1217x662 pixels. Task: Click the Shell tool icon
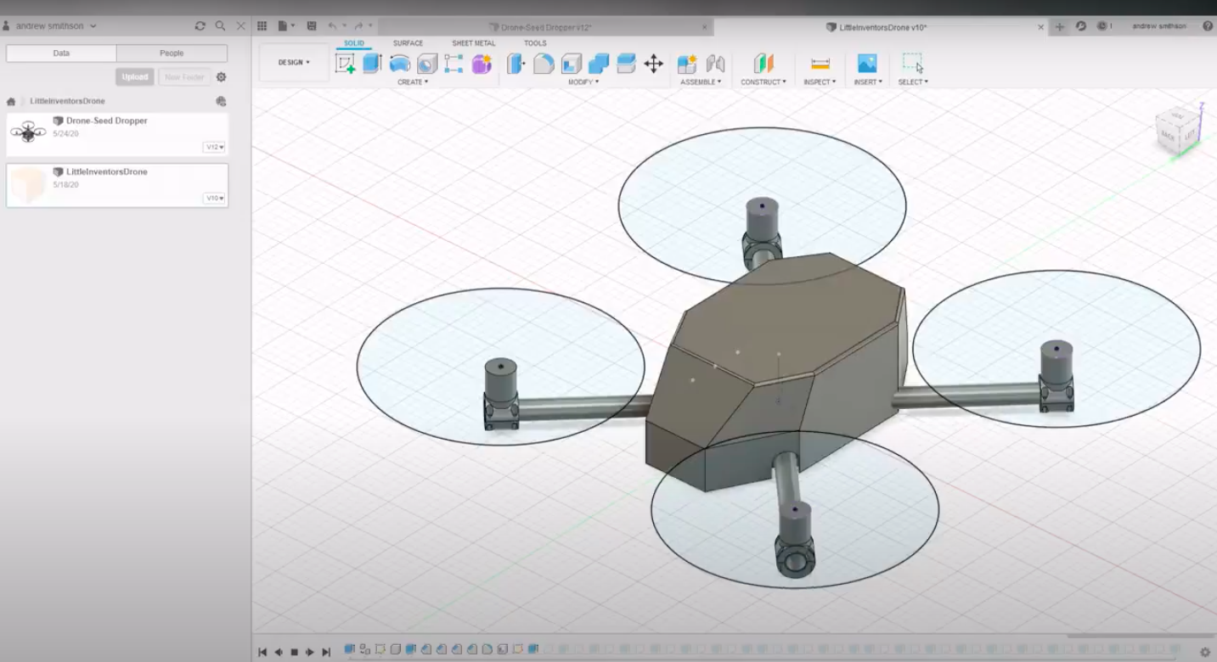pos(572,64)
